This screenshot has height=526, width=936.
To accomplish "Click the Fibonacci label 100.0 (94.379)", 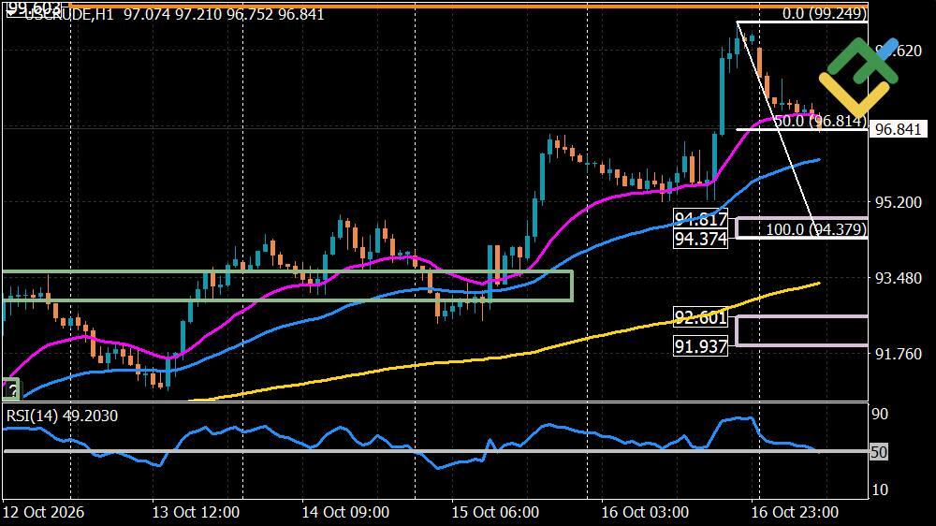I will coord(816,229).
